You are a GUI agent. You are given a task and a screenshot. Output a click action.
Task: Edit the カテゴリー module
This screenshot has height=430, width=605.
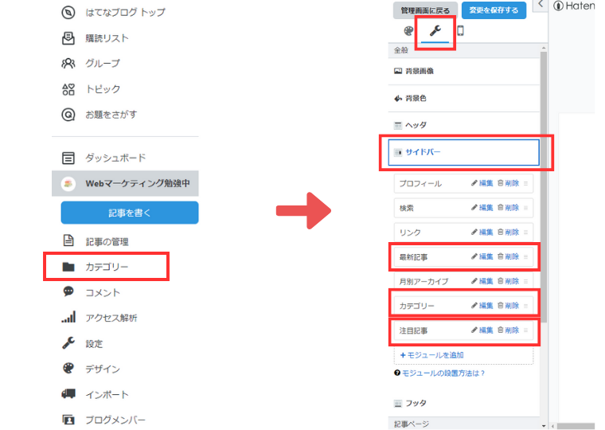tap(482, 306)
